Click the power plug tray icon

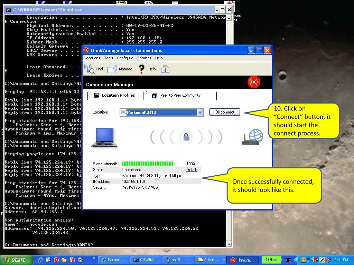pos(288,260)
